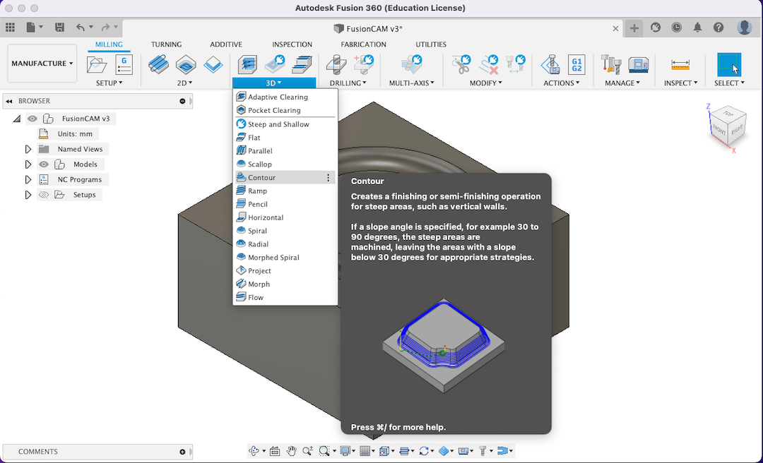
Task: Open the MODIFY panel dropdown
Action: [x=485, y=83]
